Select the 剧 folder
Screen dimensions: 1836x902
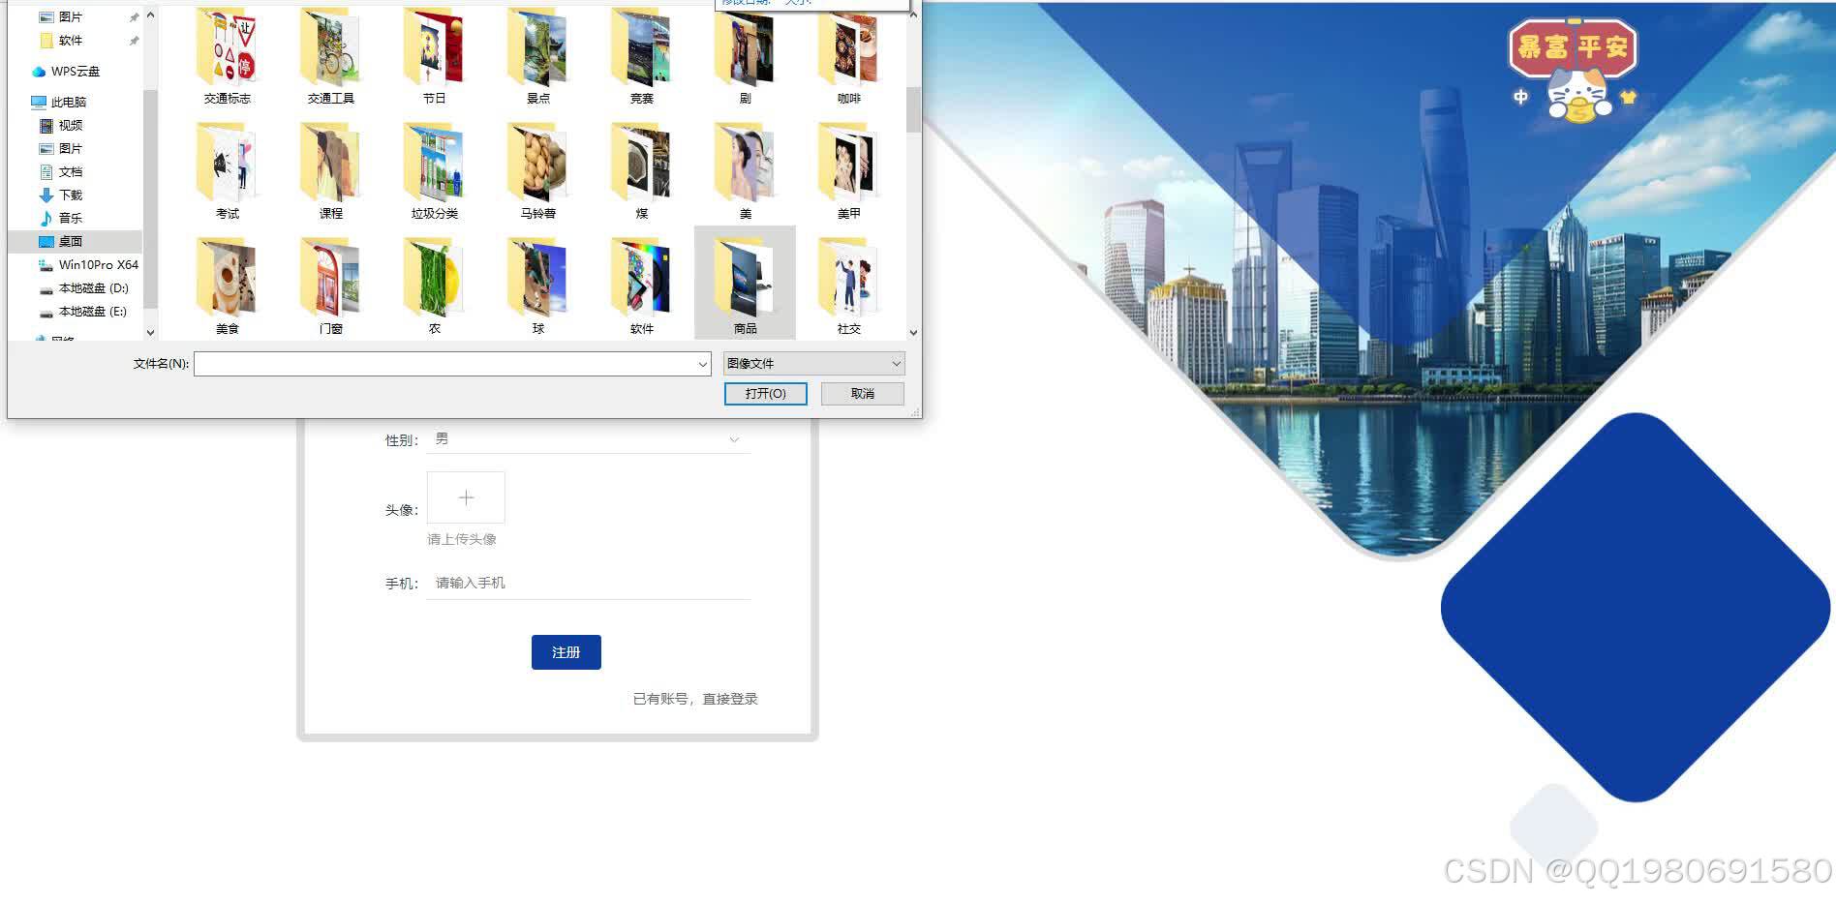[x=746, y=54]
